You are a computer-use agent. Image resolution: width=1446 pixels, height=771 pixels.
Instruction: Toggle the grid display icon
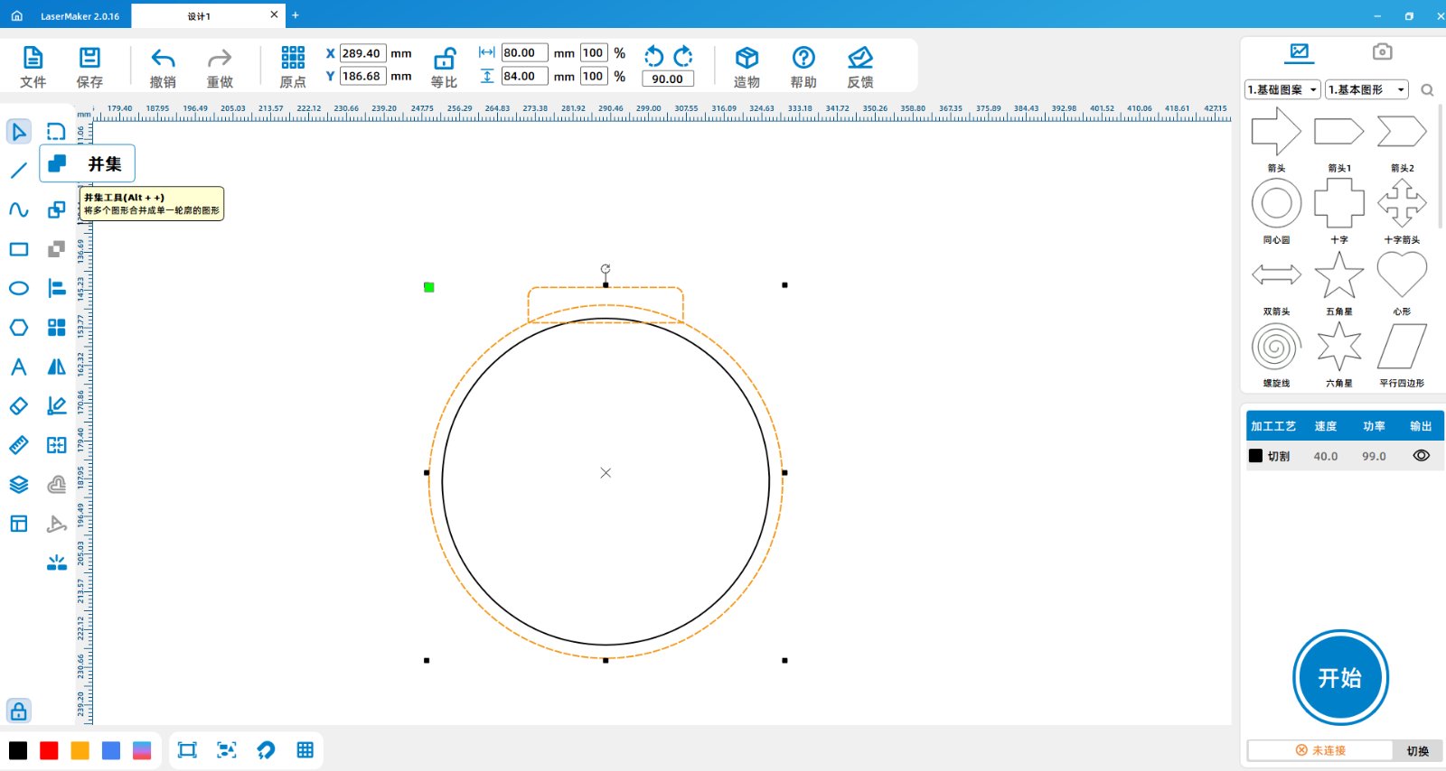pyautogui.click(x=305, y=750)
